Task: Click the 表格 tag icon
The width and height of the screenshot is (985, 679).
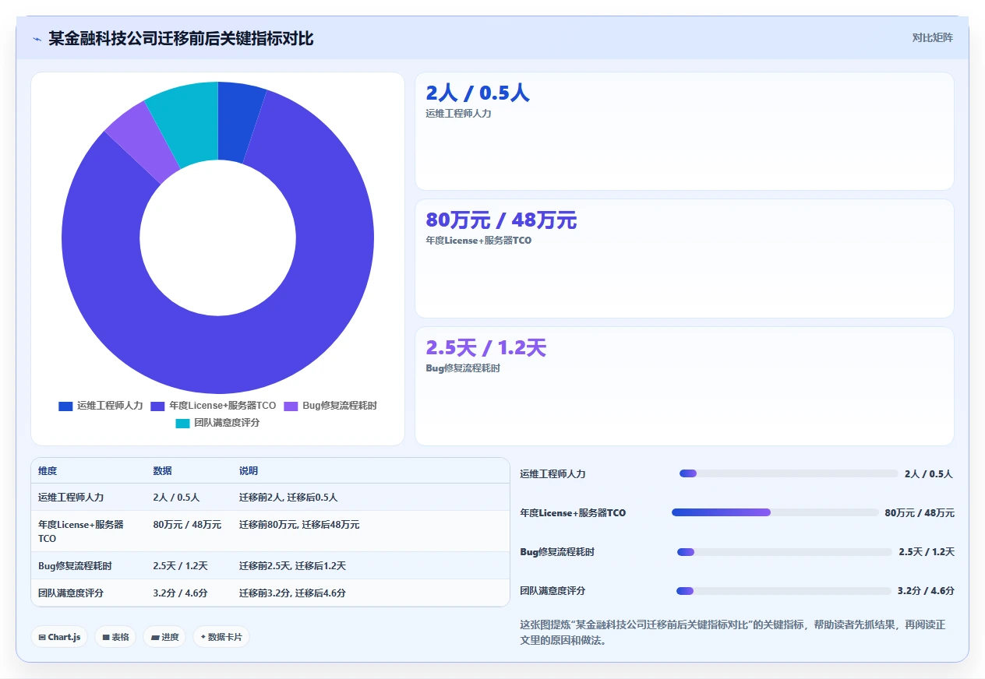Action: (106, 637)
